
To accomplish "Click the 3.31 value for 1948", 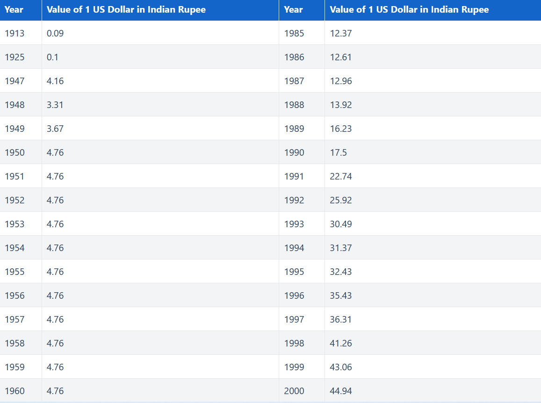I will tap(55, 105).
